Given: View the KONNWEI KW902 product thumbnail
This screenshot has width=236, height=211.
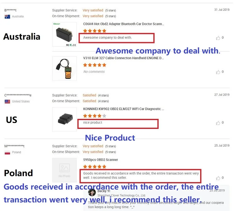Looking at the screenshot, I should 64,119.
